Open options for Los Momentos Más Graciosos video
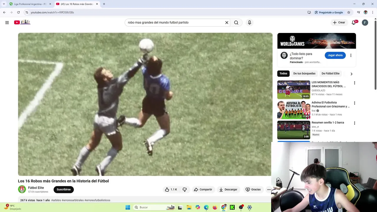The image size is (377, 212). coord(355,83)
